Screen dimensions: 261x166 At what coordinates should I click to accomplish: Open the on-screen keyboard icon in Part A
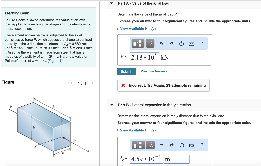coord(191,43)
